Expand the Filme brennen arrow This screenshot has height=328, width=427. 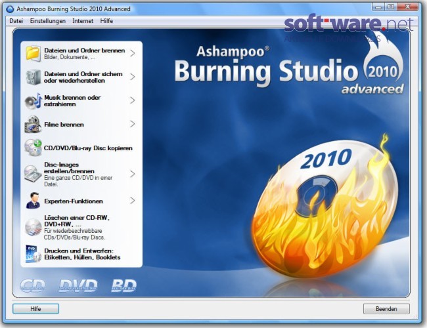(133, 124)
